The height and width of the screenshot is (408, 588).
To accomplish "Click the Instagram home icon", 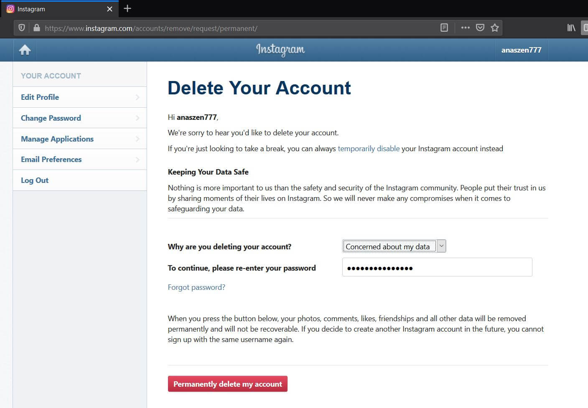I will coord(25,50).
